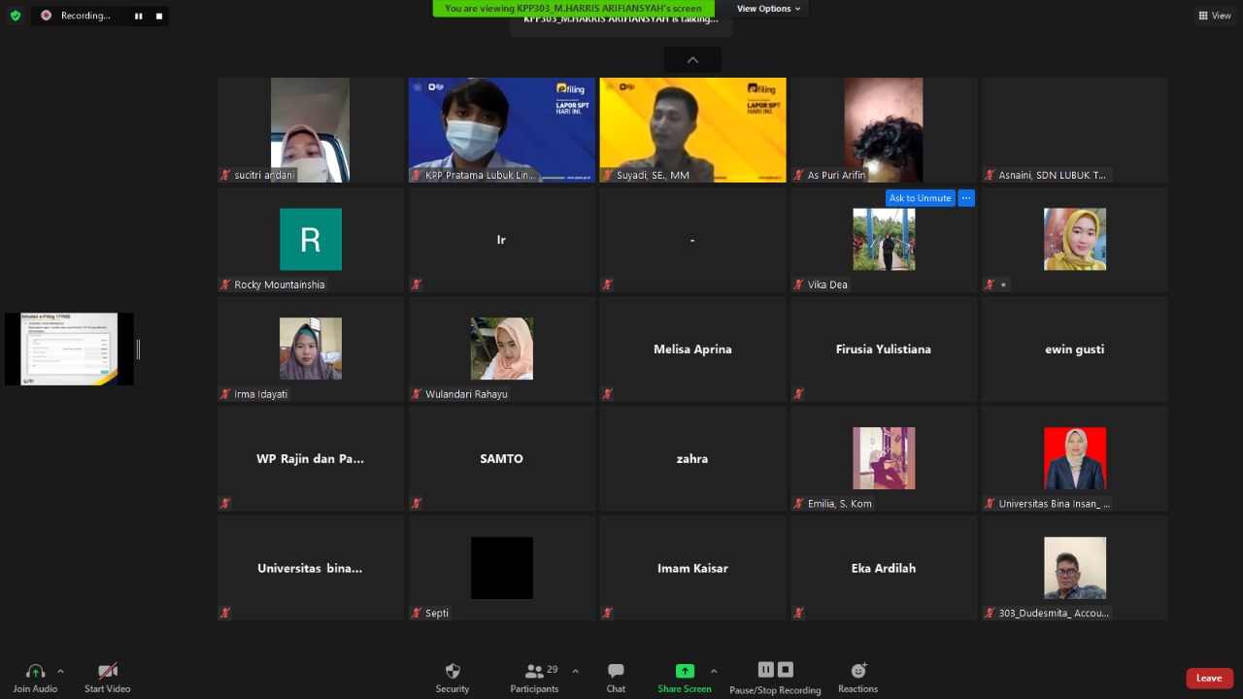
Task: Pause recording from top-left recording indicator
Action: click(138, 16)
